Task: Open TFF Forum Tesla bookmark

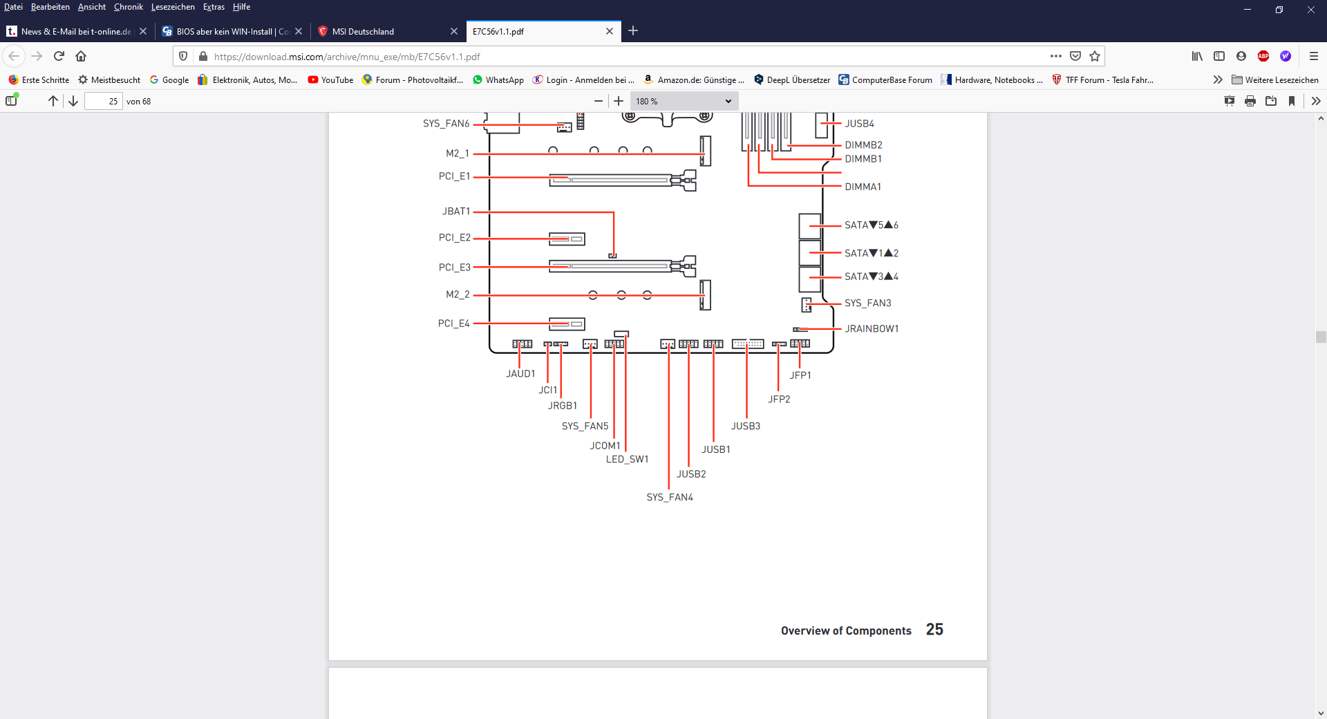Action: (x=1103, y=80)
